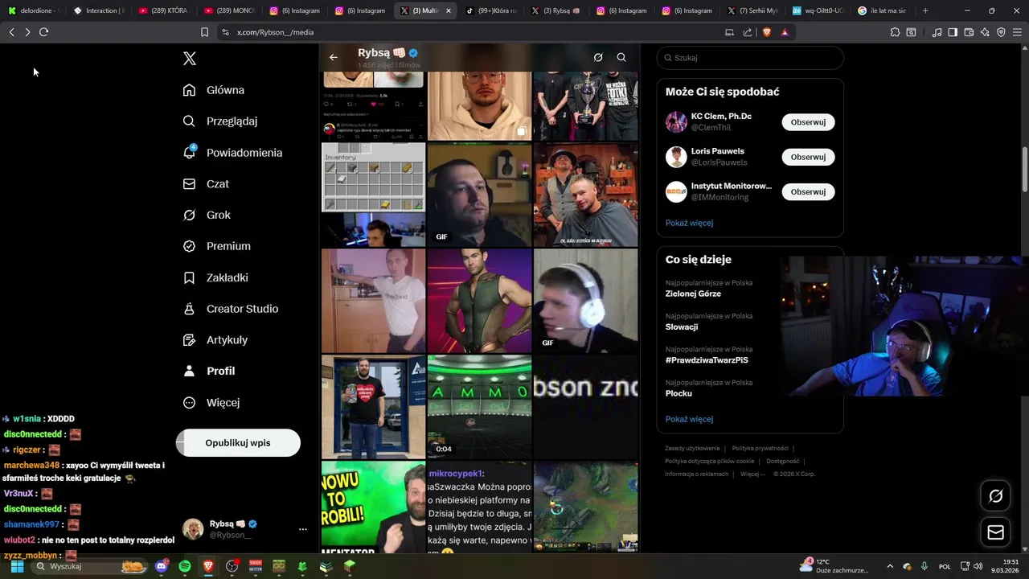Follow Loris Pauwels
This screenshot has width=1029, height=579.
(808, 157)
